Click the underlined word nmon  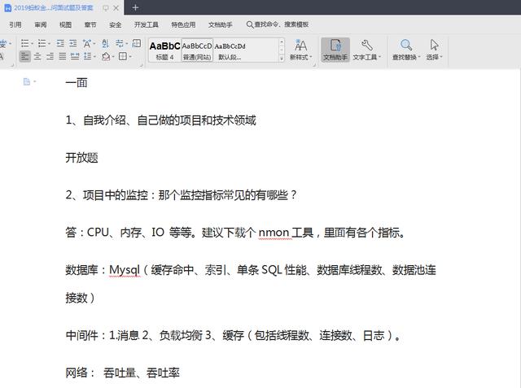(274, 233)
